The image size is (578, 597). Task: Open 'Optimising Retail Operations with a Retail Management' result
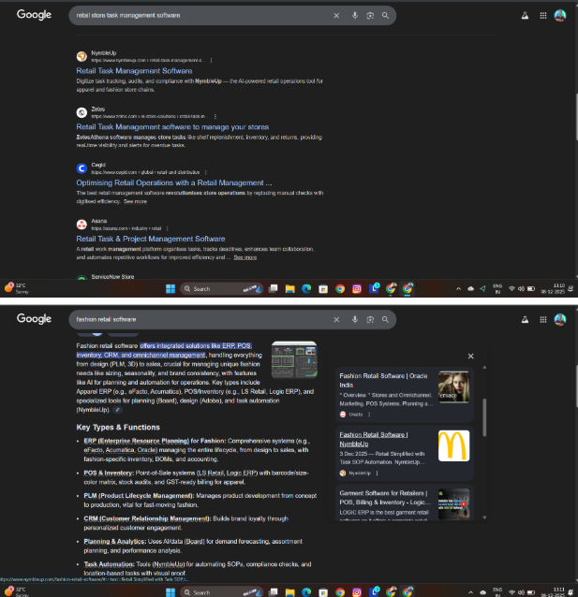click(174, 182)
